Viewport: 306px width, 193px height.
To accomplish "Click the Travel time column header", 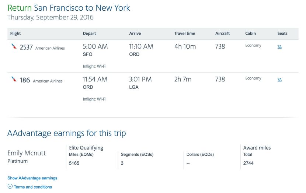I will [x=185, y=34].
